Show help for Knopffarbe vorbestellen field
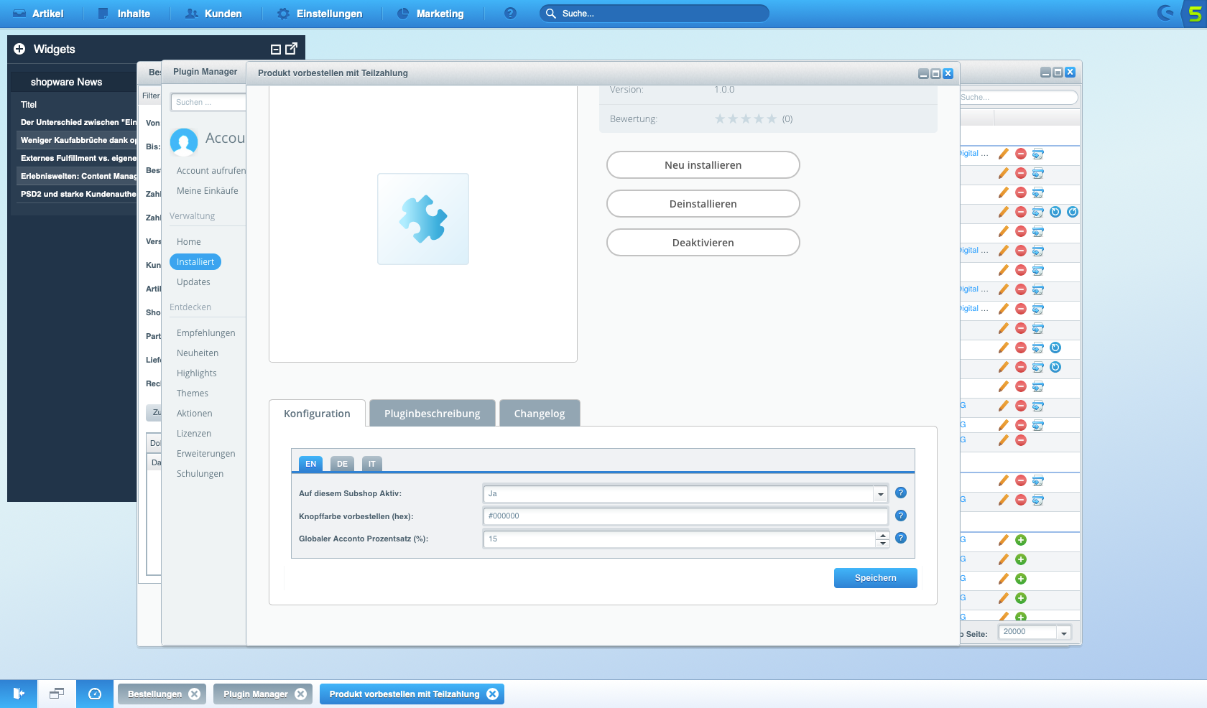The image size is (1207, 708). (901, 516)
